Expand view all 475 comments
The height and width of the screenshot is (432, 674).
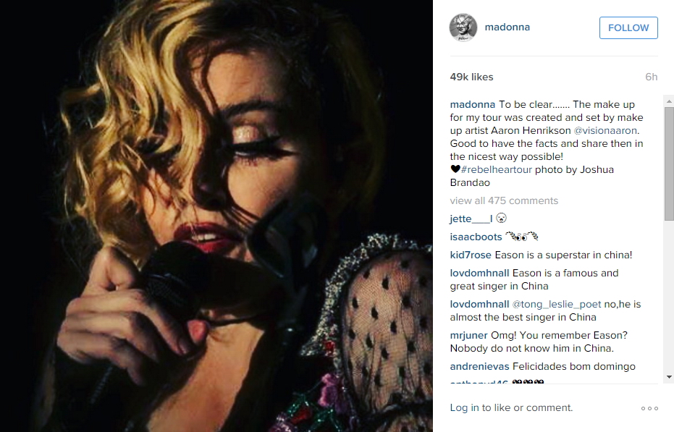click(x=504, y=200)
